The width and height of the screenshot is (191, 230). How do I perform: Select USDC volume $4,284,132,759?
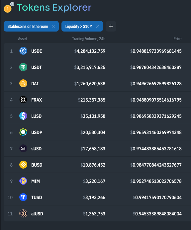tap(90, 51)
